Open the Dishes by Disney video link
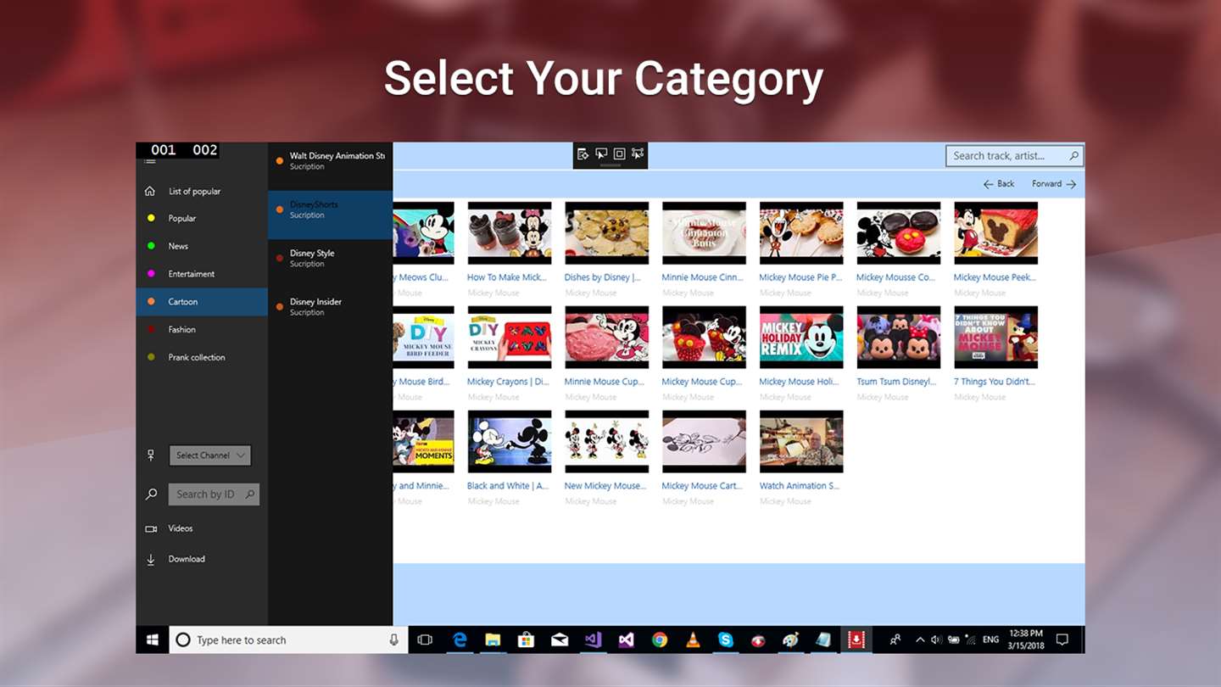The width and height of the screenshot is (1221, 687). (602, 277)
